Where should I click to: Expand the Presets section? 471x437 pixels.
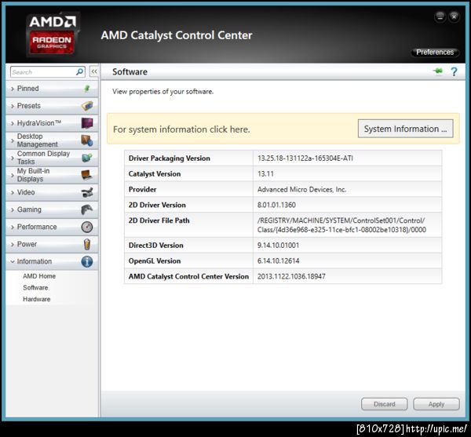coord(52,106)
